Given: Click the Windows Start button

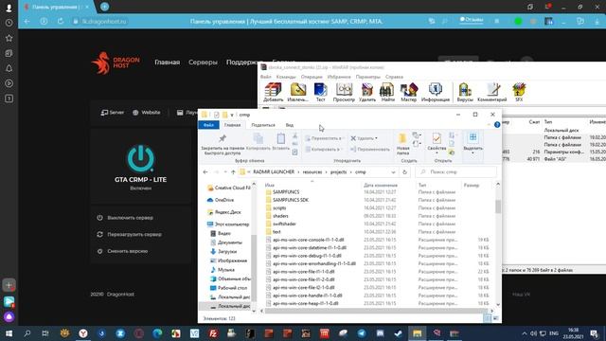Looking at the screenshot, I should coord(9,333).
